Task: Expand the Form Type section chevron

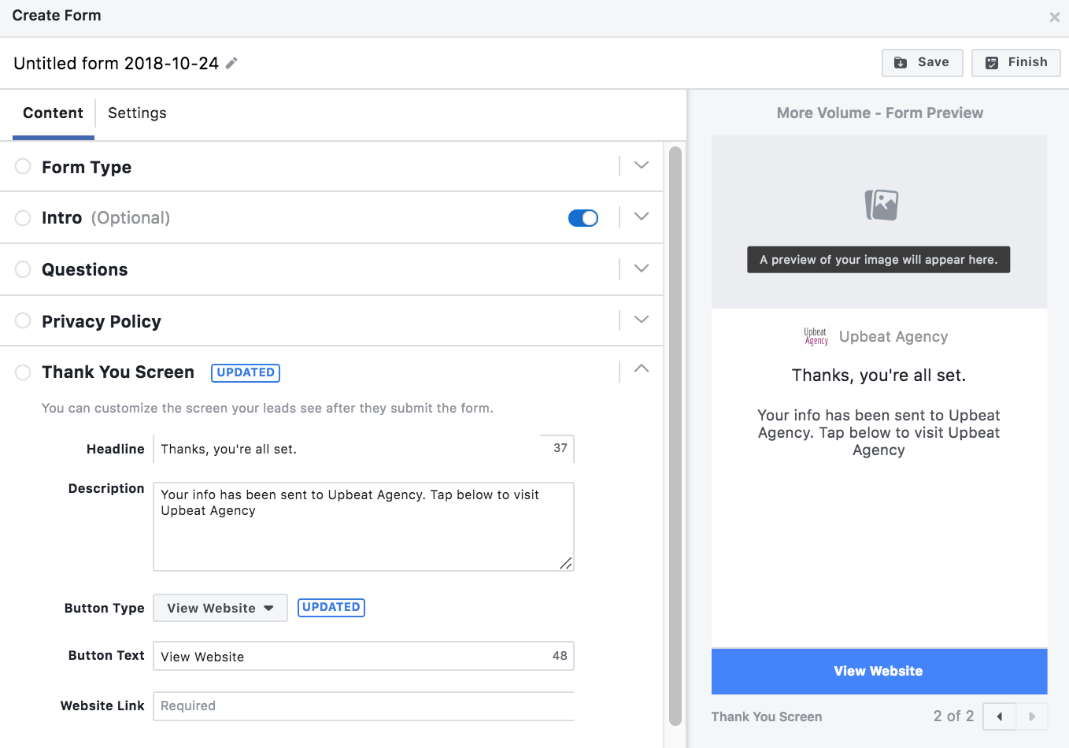Action: point(642,165)
